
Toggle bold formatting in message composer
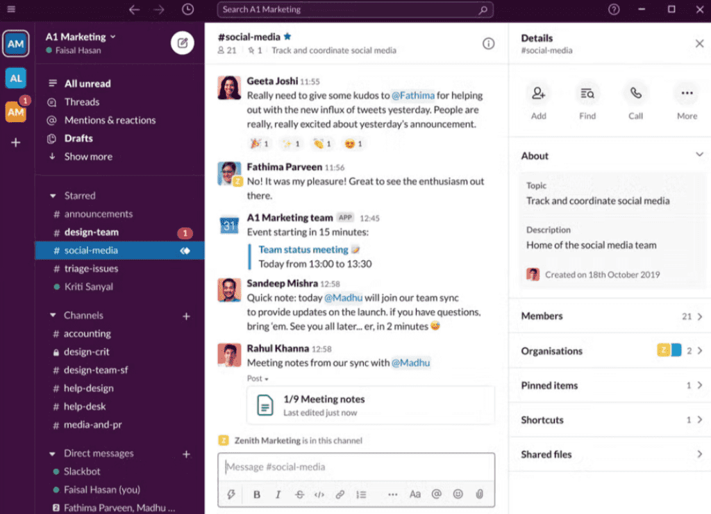pyautogui.click(x=256, y=495)
